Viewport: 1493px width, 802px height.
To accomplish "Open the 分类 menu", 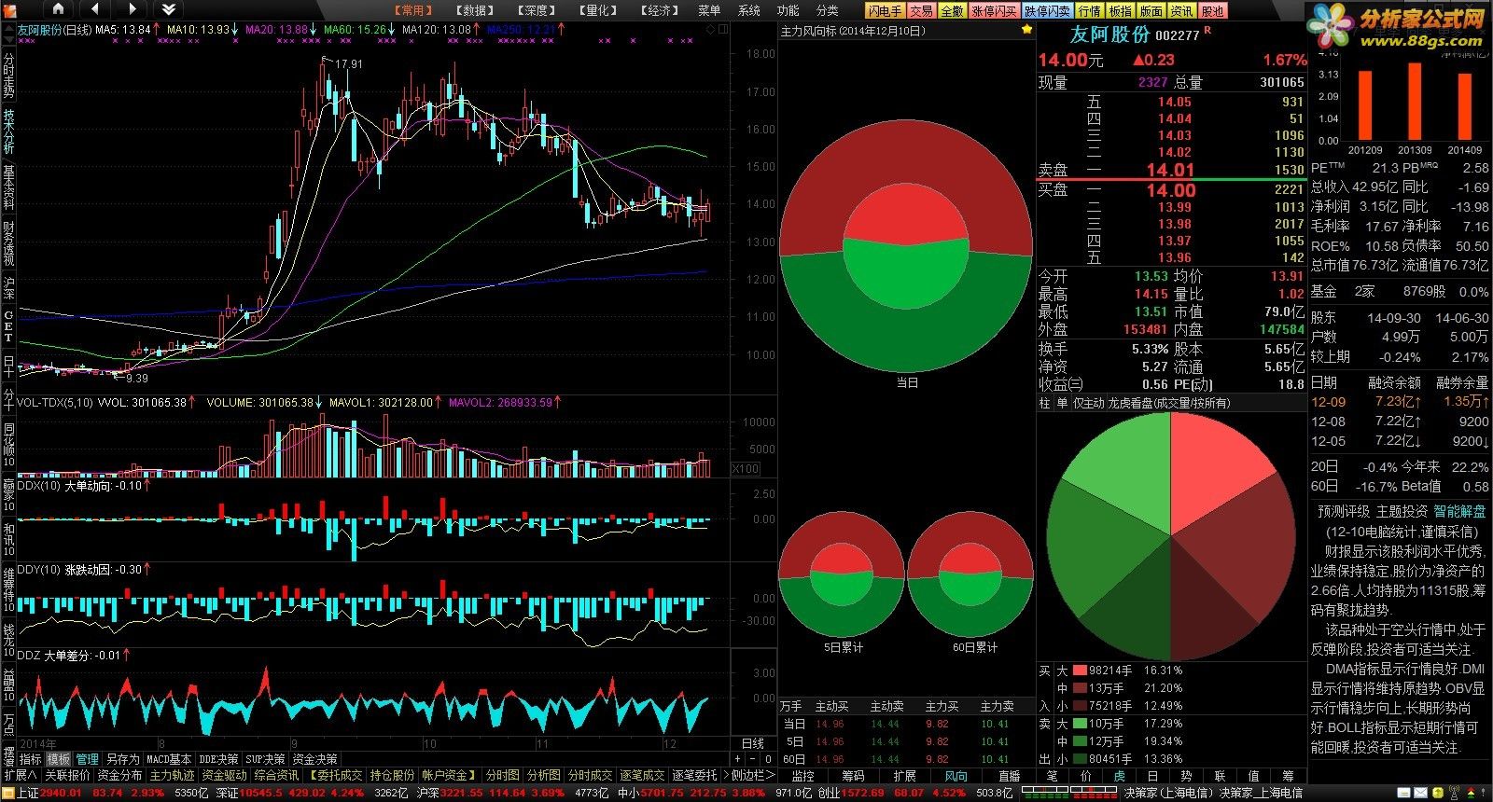I will [827, 10].
